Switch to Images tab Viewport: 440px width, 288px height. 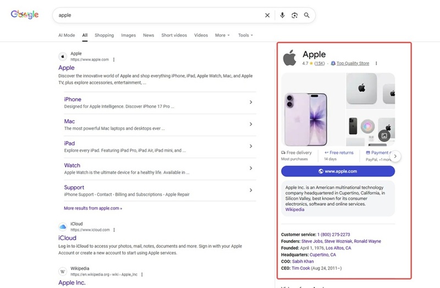point(128,35)
